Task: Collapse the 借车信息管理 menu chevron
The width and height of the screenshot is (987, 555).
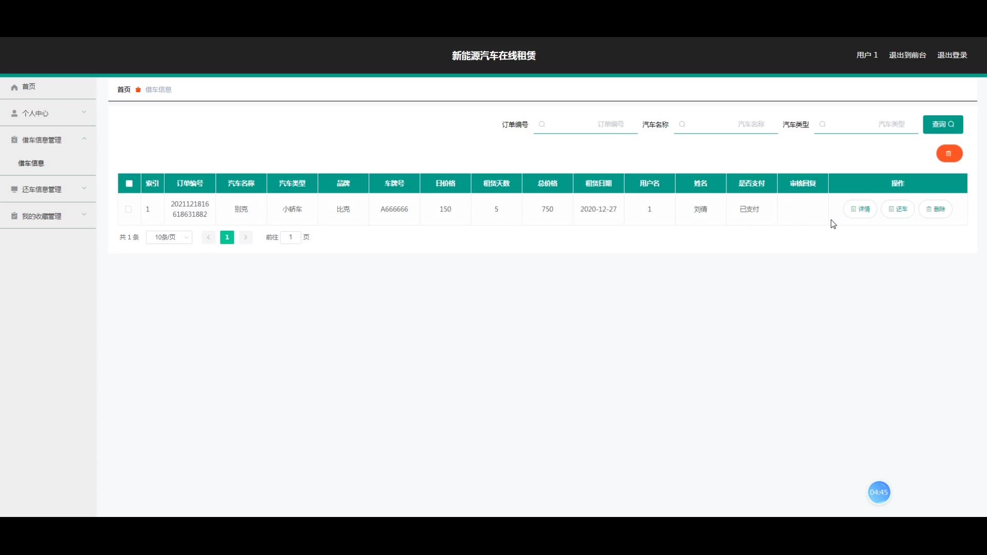Action: click(x=84, y=139)
